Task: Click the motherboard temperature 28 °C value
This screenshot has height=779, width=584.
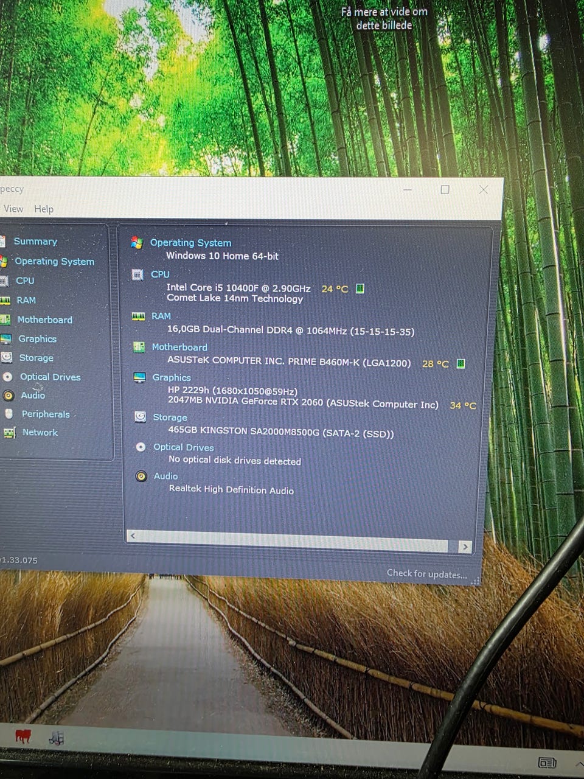Action: click(436, 363)
